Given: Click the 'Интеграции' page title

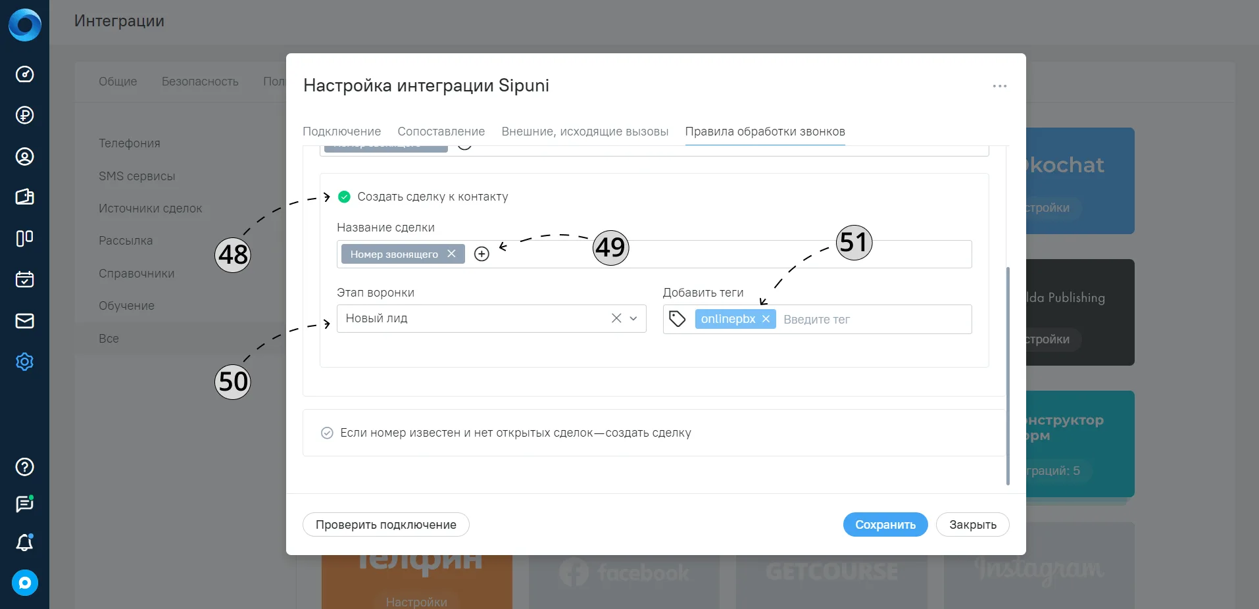Looking at the screenshot, I should (x=119, y=21).
